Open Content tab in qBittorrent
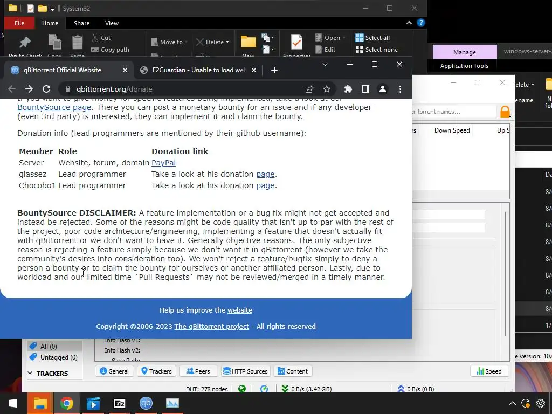 coord(293,371)
